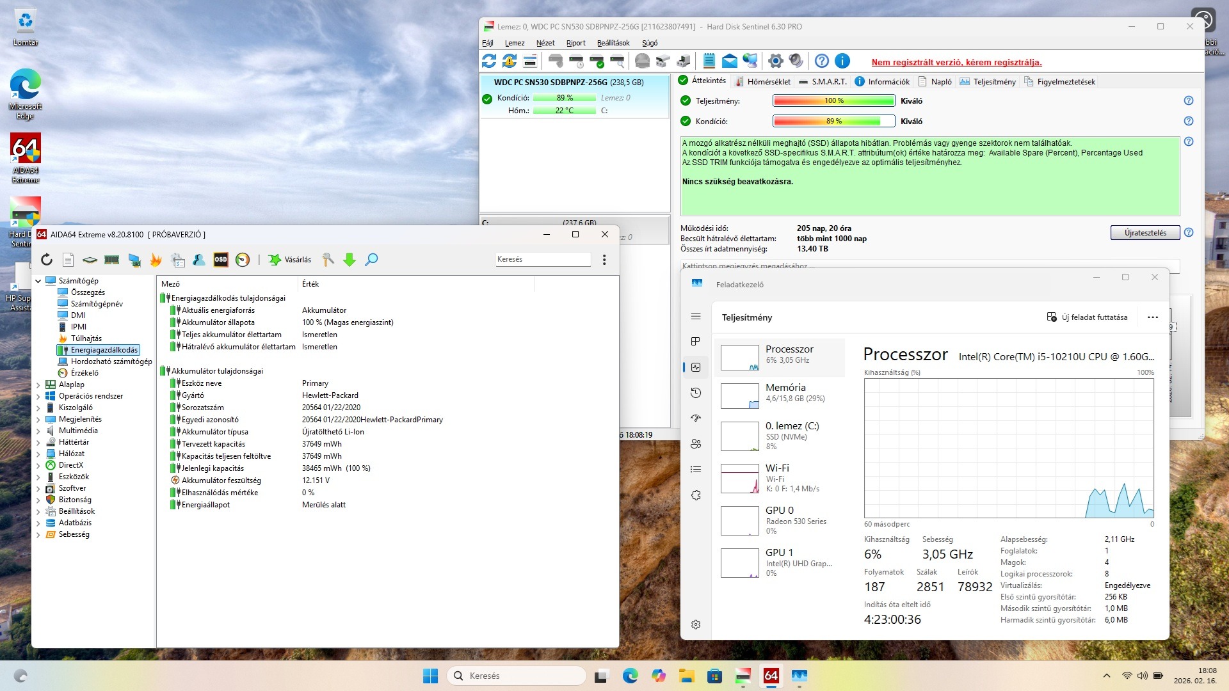1229x691 pixels.
Task: Click the green download arrow icon
Action: coord(349,260)
